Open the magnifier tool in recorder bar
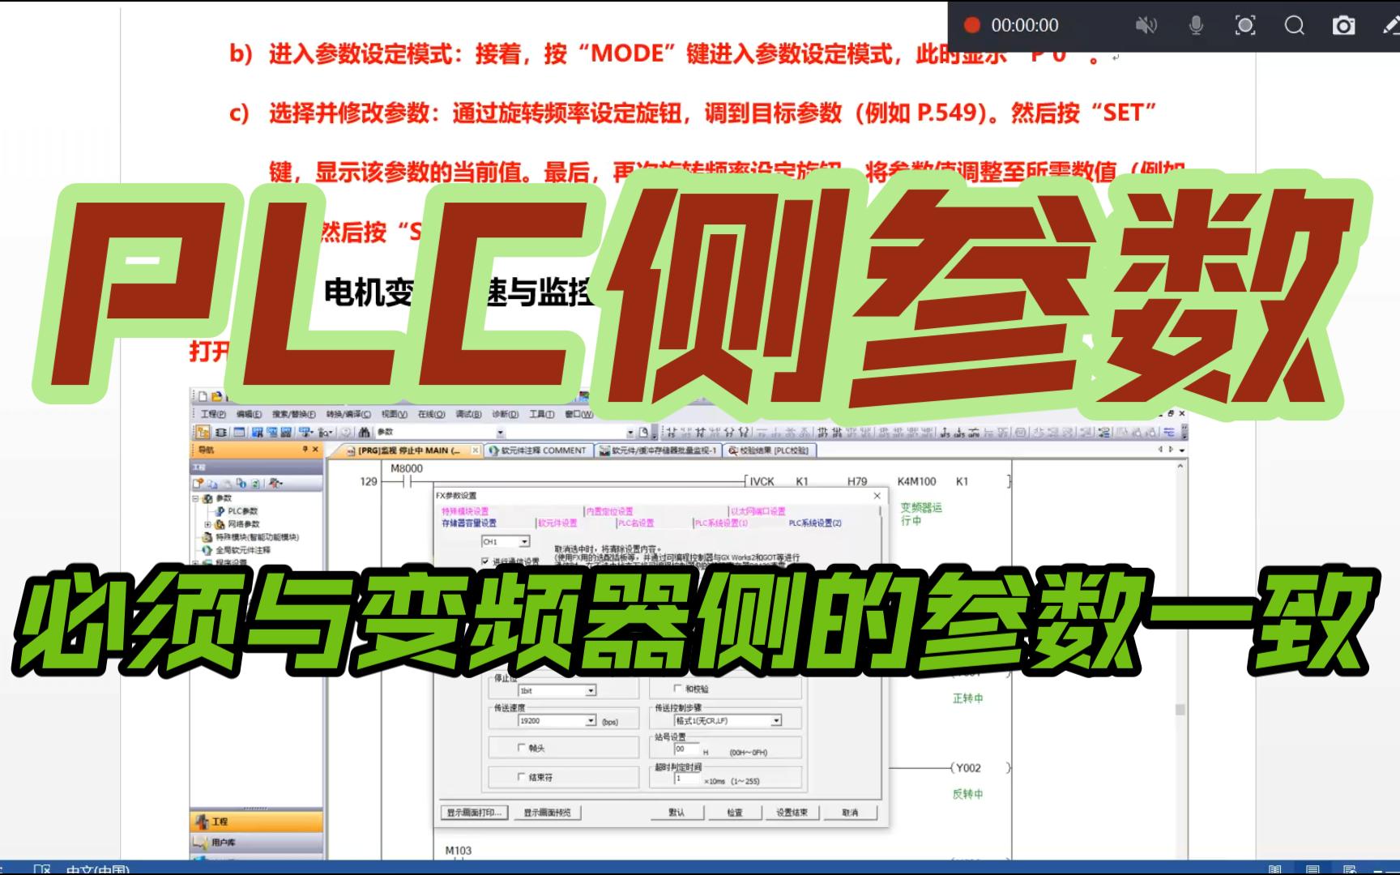Screen dimensions: 1400x875 click(1295, 25)
